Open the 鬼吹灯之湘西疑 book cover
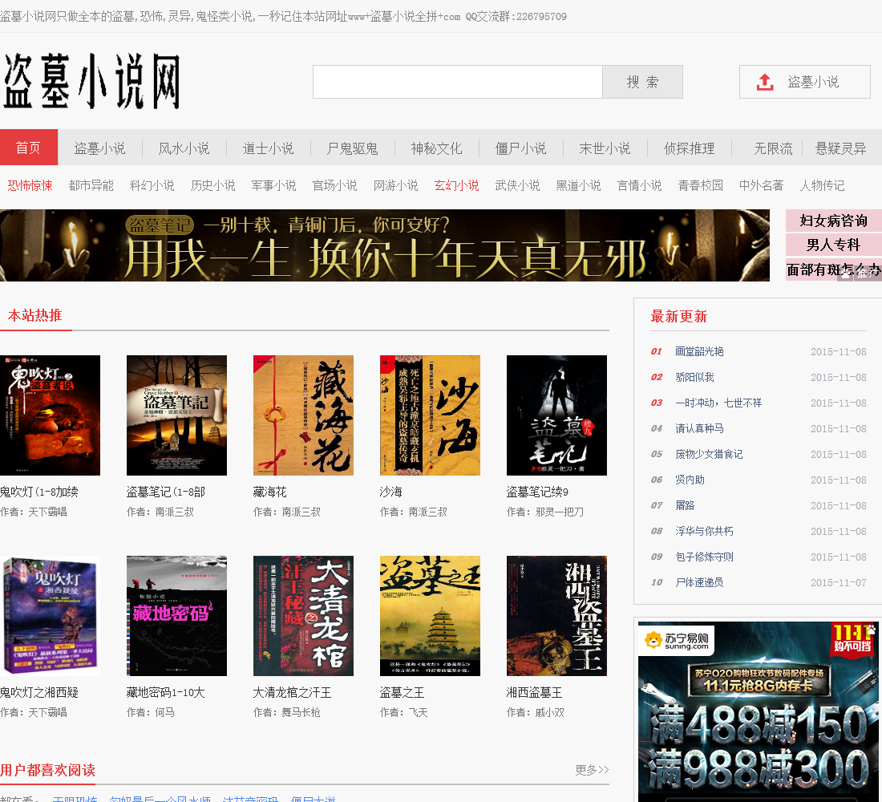 (x=50, y=616)
